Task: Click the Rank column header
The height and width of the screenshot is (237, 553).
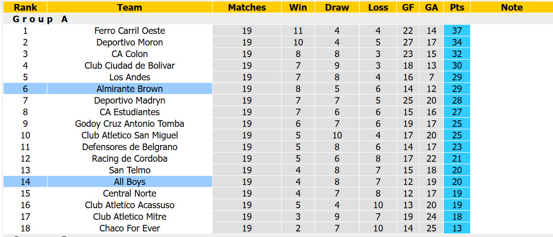Action: click(25, 7)
